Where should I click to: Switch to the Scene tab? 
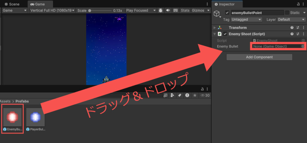pos(12,4)
